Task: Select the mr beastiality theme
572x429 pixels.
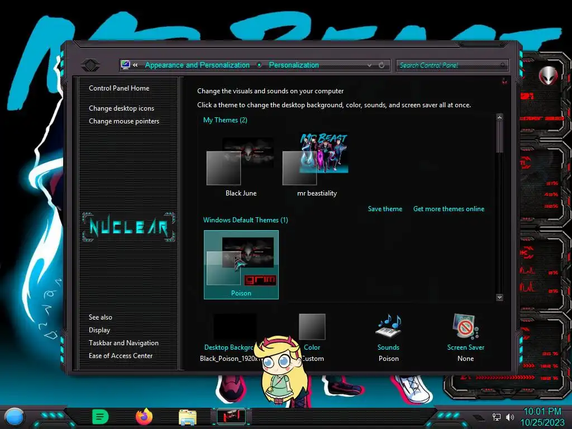Action: tap(317, 166)
